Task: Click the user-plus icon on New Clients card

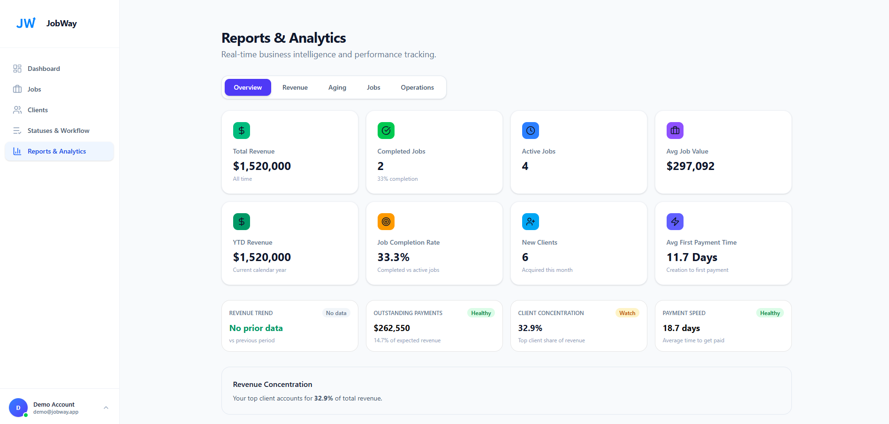Action: click(x=530, y=222)
